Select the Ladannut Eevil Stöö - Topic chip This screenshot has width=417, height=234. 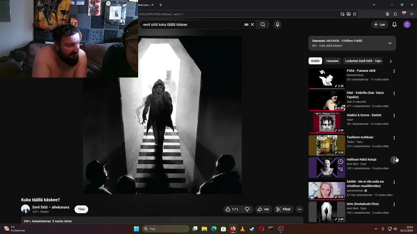point(364,61)
